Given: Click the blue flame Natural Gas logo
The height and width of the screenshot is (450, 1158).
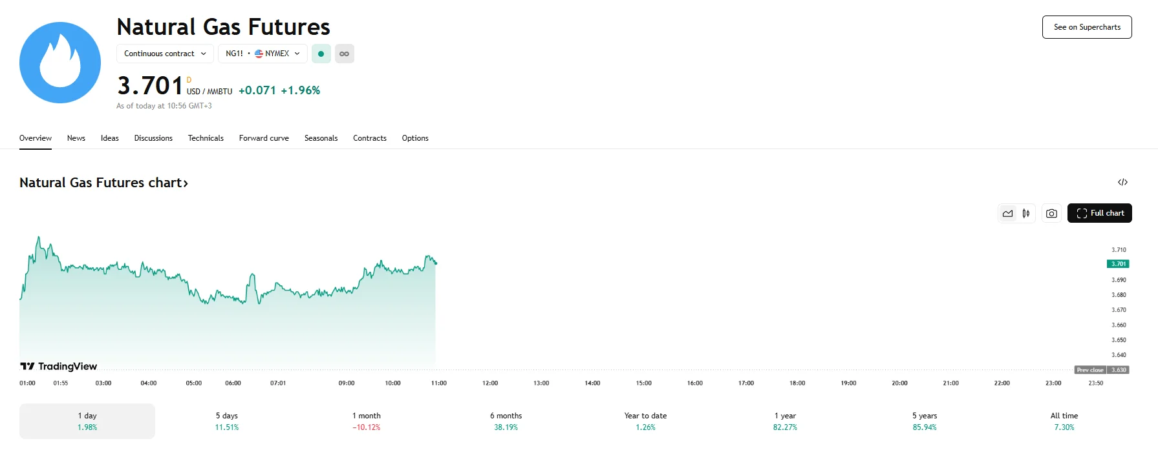Looking at the screenshot, I should coord(60,63).
